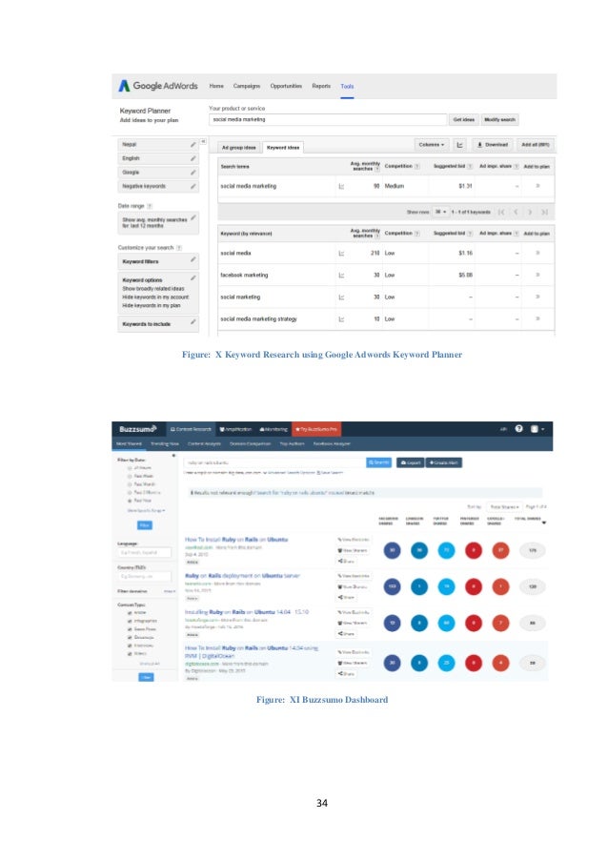Add social media keyword to plan

pos(537,253)
